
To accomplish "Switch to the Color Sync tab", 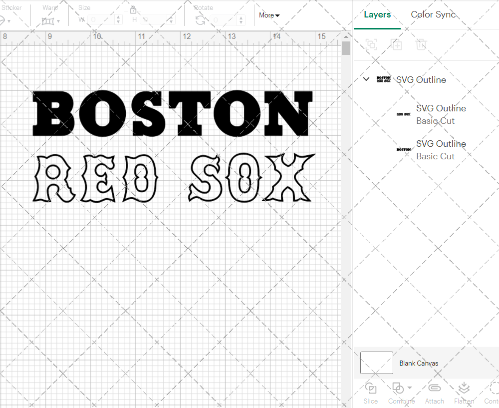I will 433,14.
